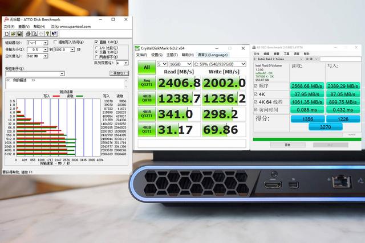Uncheck the 4K 64 线程 checkbox in AS SSD

[255, 102]
